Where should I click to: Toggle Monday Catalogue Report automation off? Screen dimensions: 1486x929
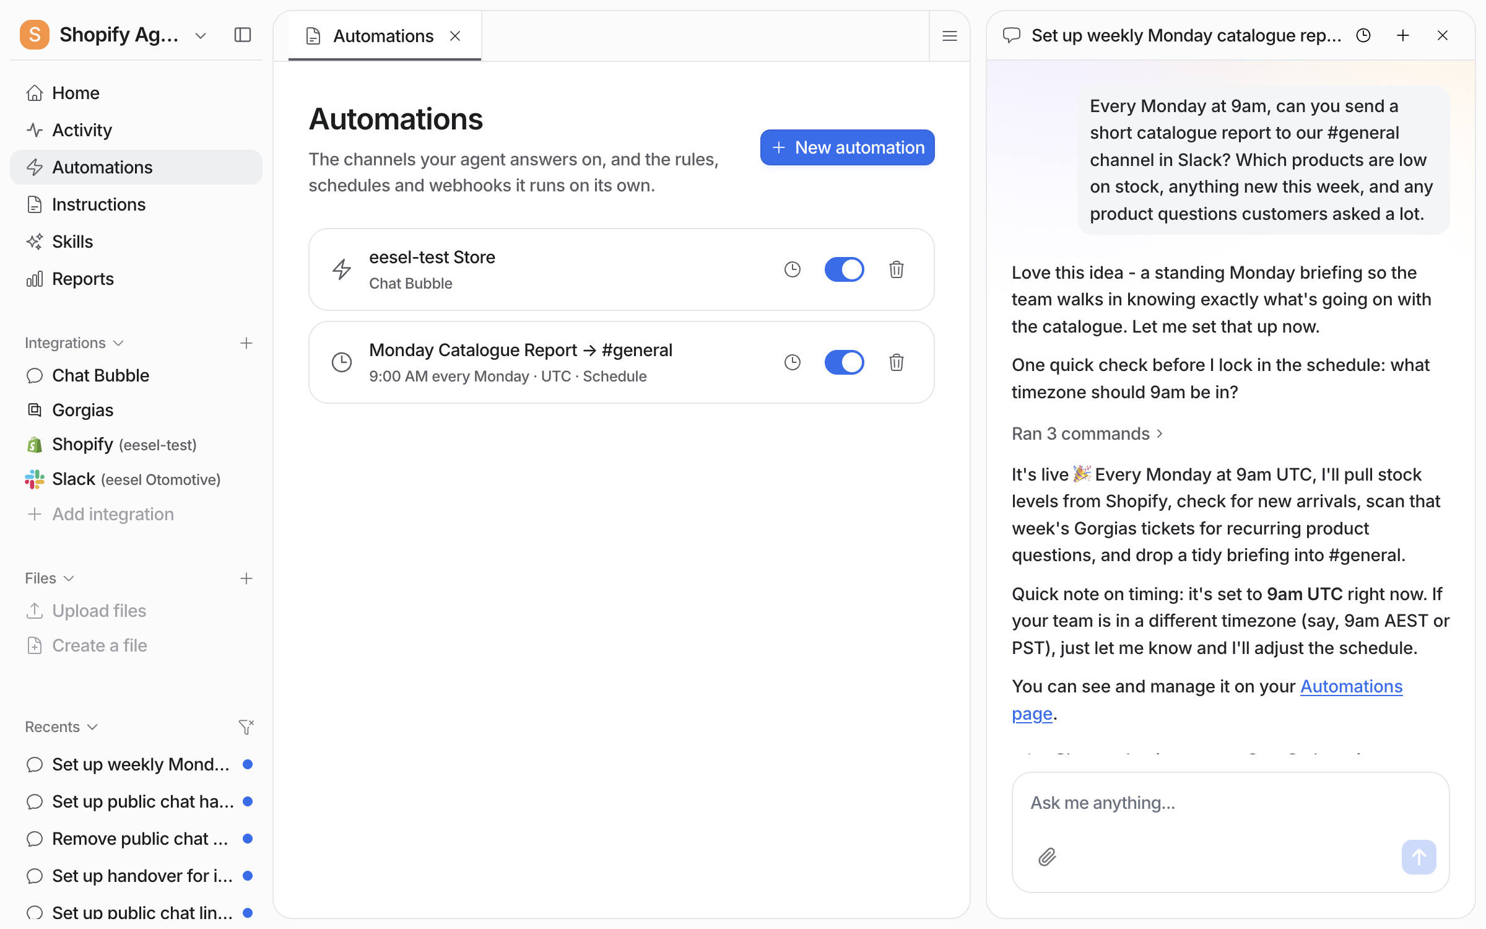pyautogui.click(x=844, y=362)
